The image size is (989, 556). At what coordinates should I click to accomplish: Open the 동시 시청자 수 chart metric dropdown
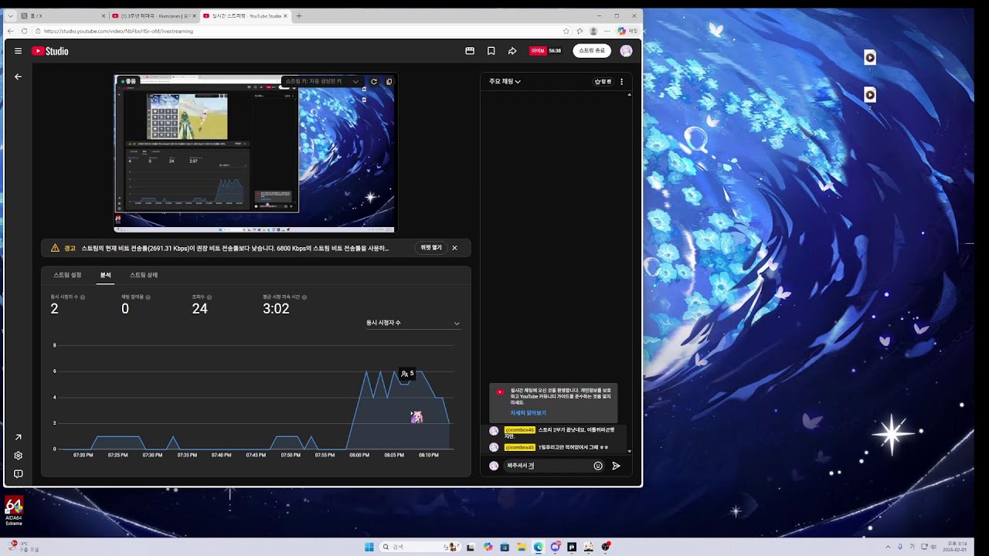(413, 323)
